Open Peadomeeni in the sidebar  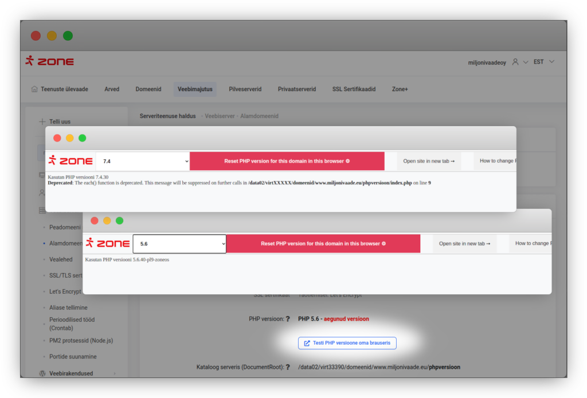(65, 227)
